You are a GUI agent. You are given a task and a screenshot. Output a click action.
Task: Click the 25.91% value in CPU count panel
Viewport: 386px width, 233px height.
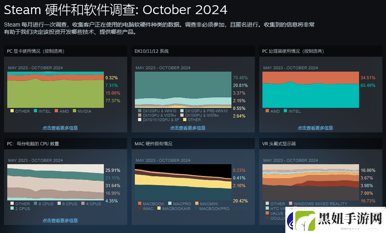click(113, 170)
